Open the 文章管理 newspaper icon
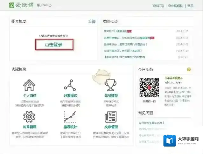 click(x=111, y=116)
